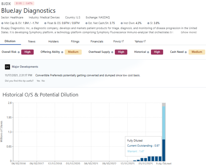
Task: Open the News tab
Action: (x=32, y=42)
